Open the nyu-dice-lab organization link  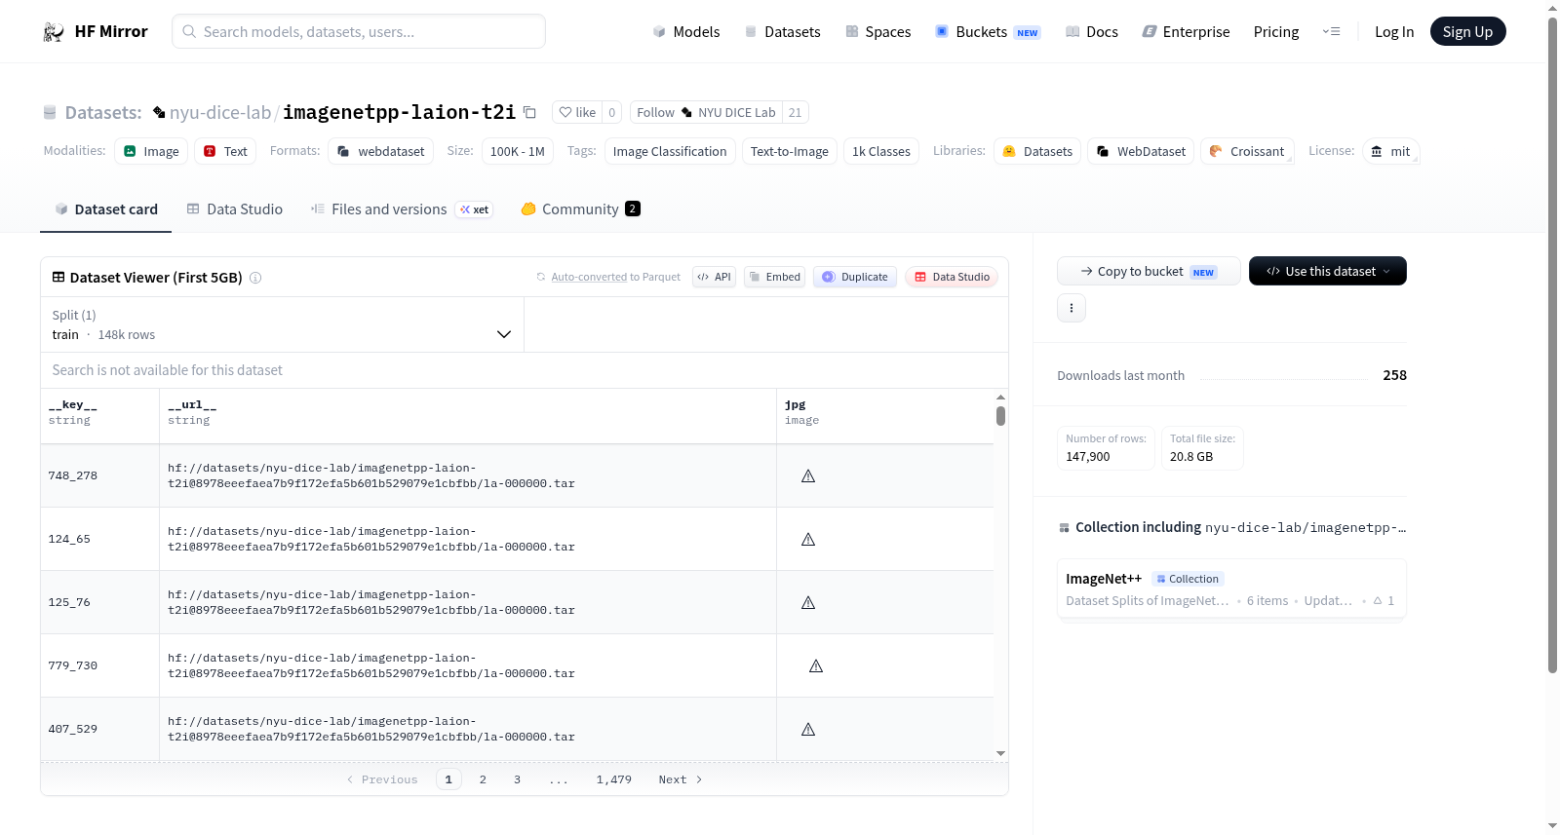pos(220,113)
